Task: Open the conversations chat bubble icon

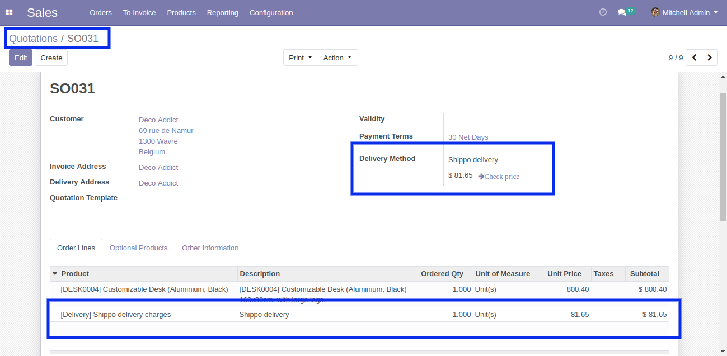Action: point(622,12)
